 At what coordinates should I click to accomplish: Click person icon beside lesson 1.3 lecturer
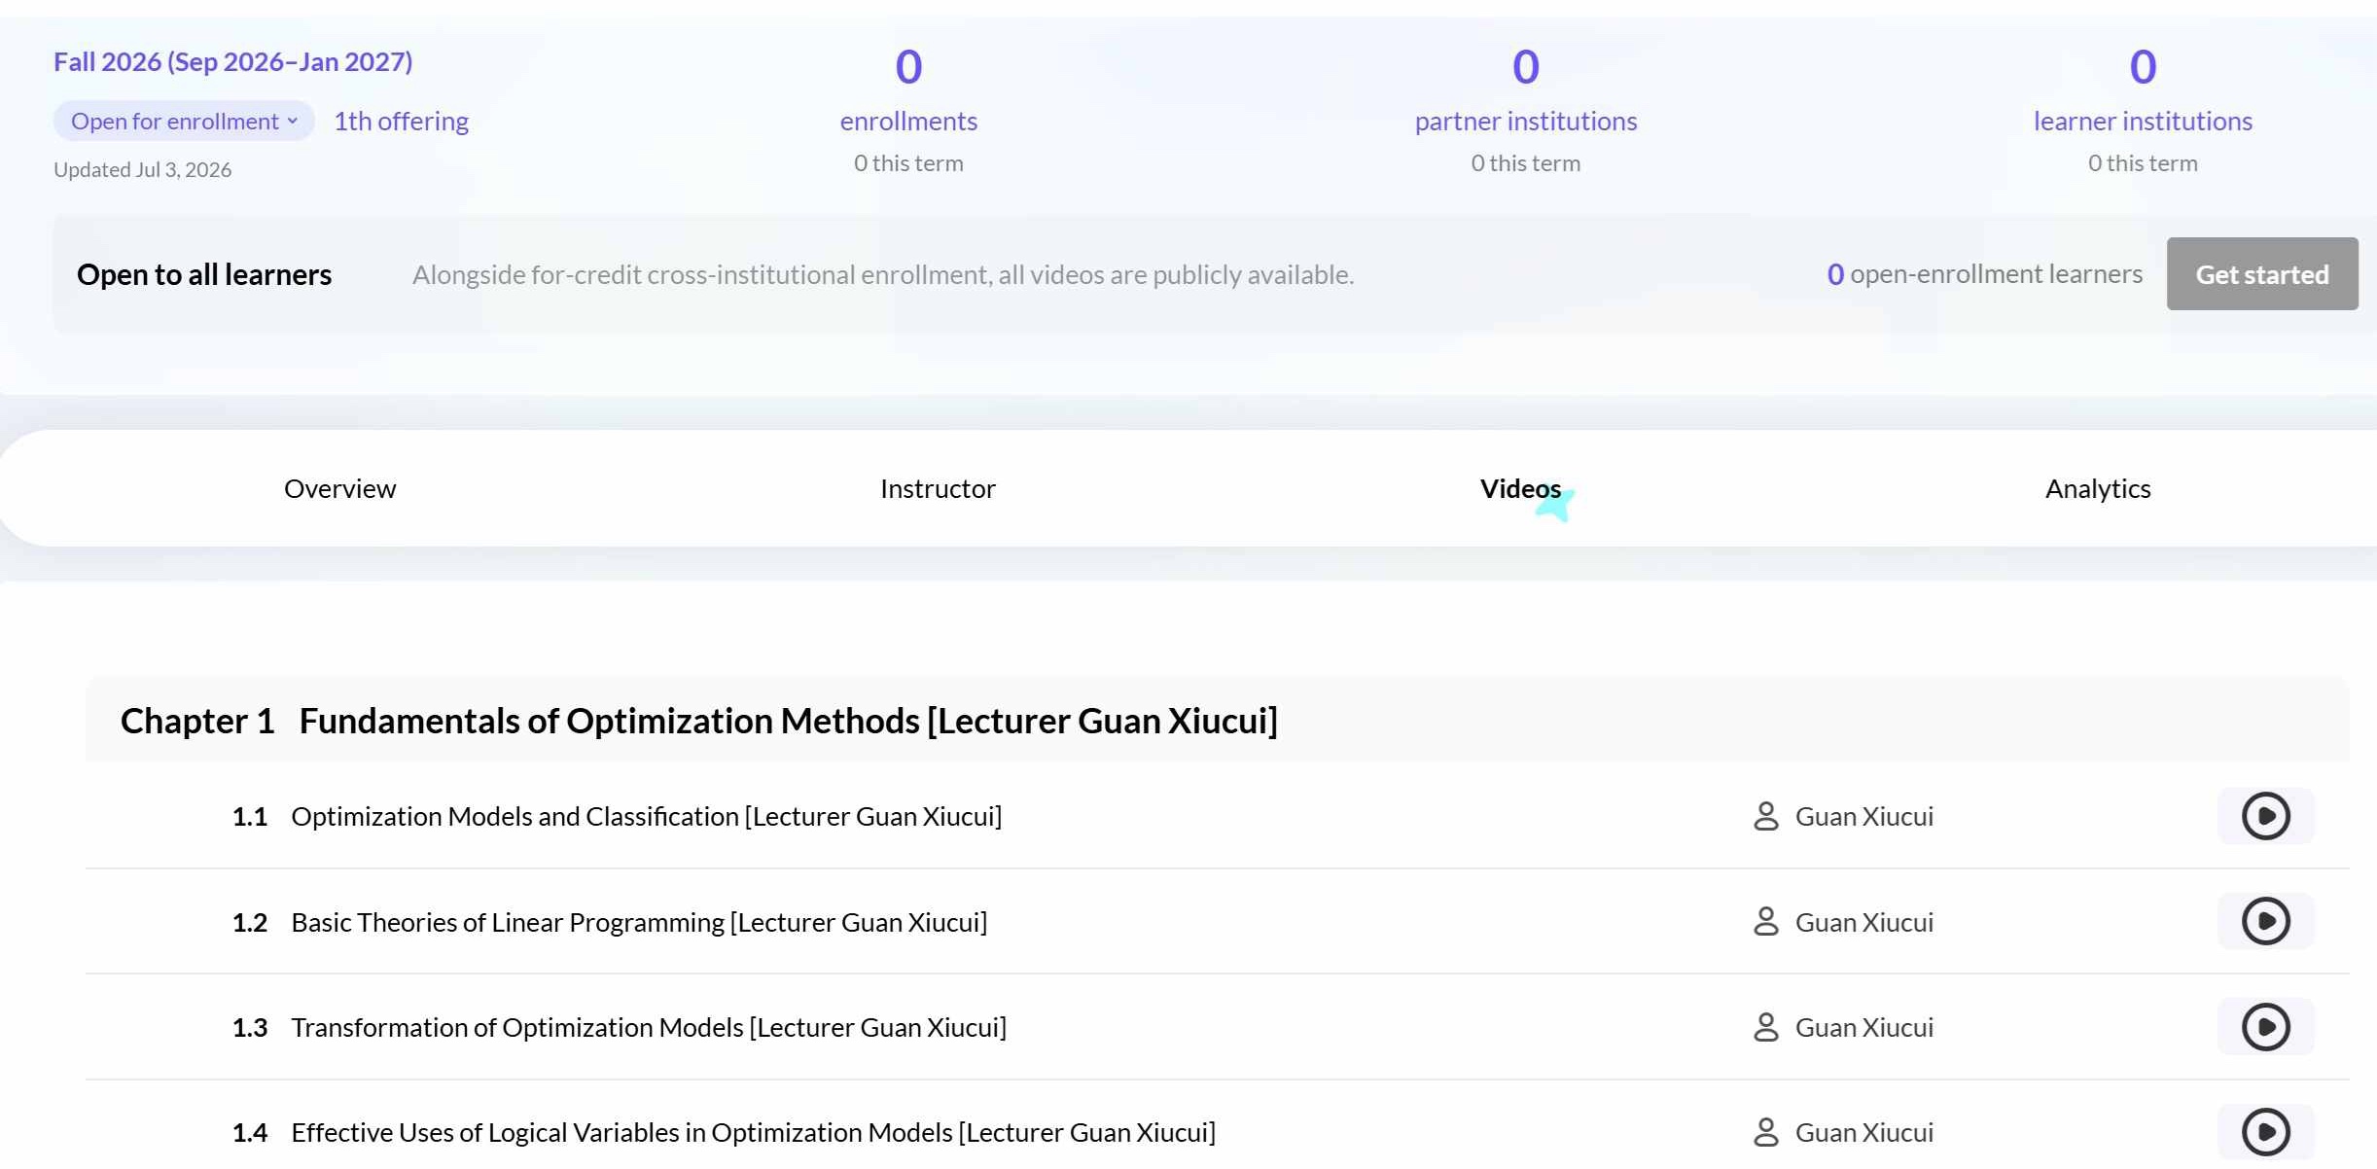1765,1027
